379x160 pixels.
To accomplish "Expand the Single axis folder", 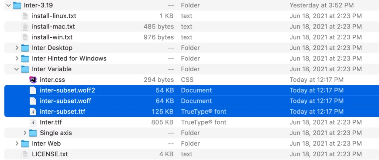I will 25,133.
